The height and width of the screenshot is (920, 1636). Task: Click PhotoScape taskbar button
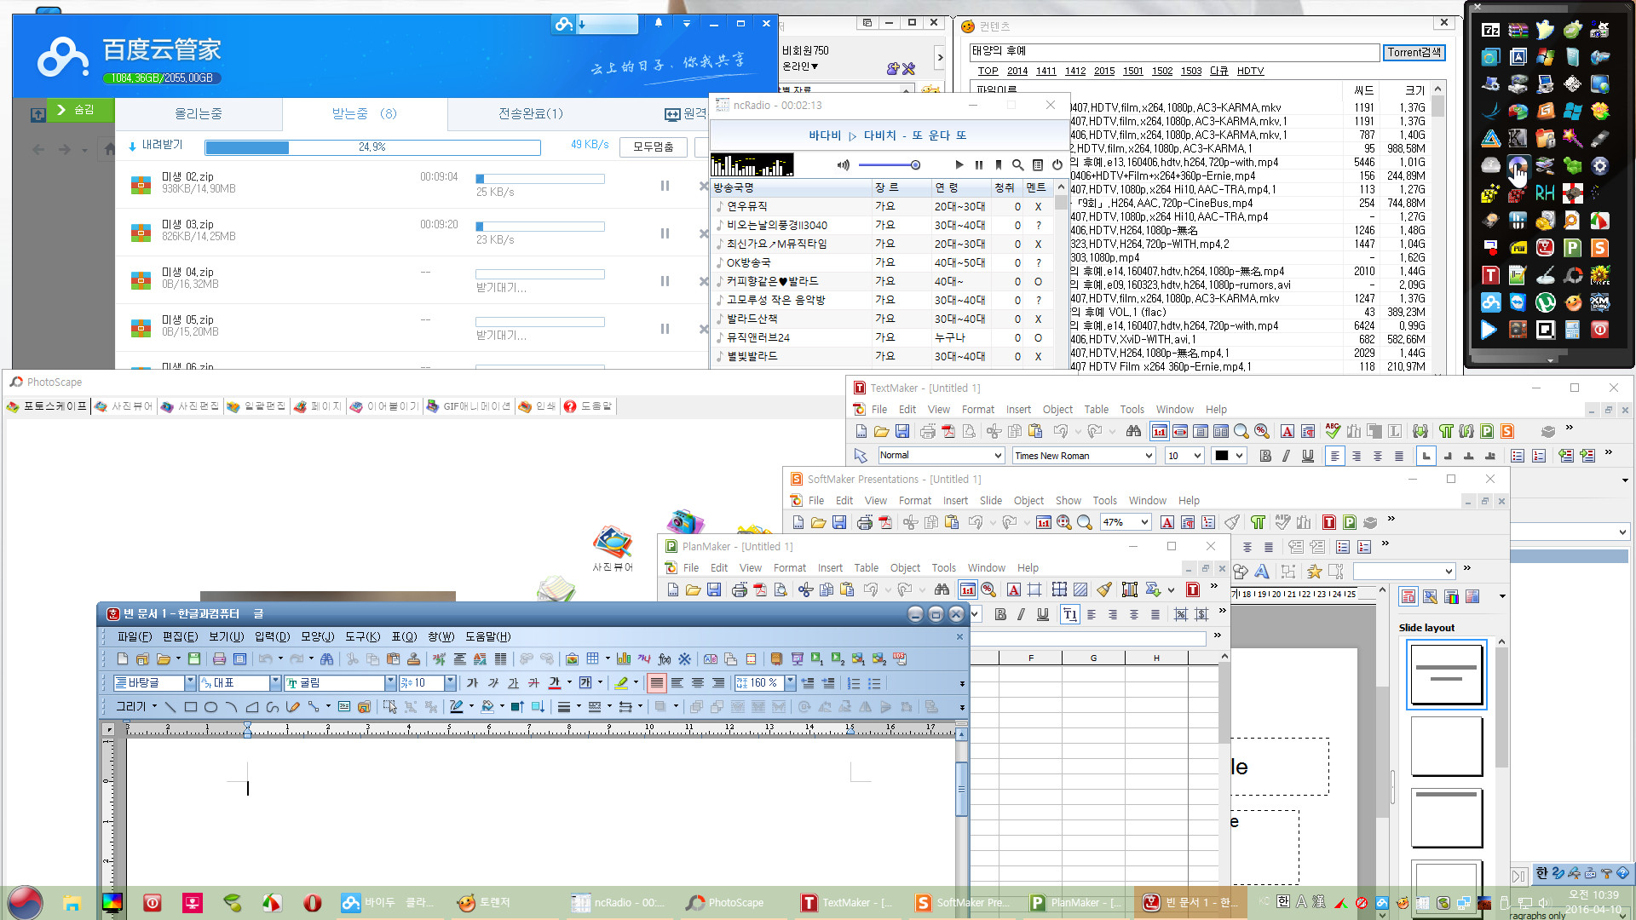[x=726, y=903]
